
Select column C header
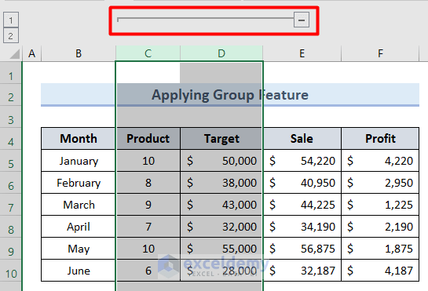tap(148, 53)
